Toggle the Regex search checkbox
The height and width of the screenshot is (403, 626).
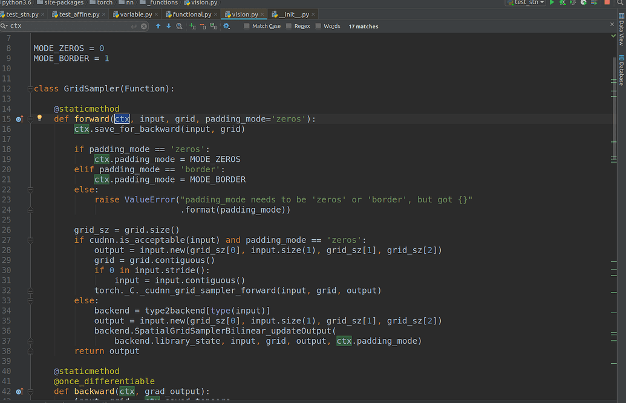289,27
